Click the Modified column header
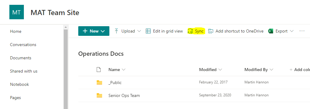This screenshot has height=109, width=310. 208,70
